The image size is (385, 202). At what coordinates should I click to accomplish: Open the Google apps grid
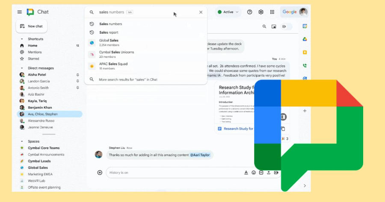coord(272,12)
